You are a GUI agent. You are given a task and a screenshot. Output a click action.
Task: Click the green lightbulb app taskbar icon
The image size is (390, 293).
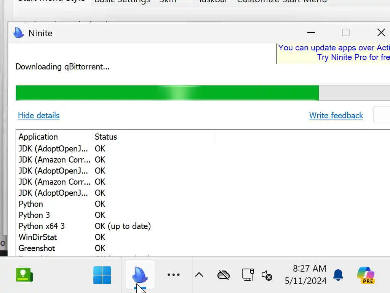(24, 275)
